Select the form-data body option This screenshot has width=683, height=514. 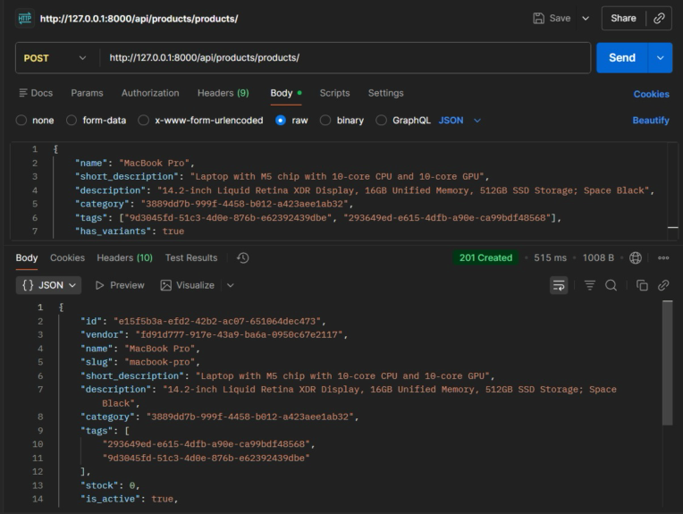[72, 120]
